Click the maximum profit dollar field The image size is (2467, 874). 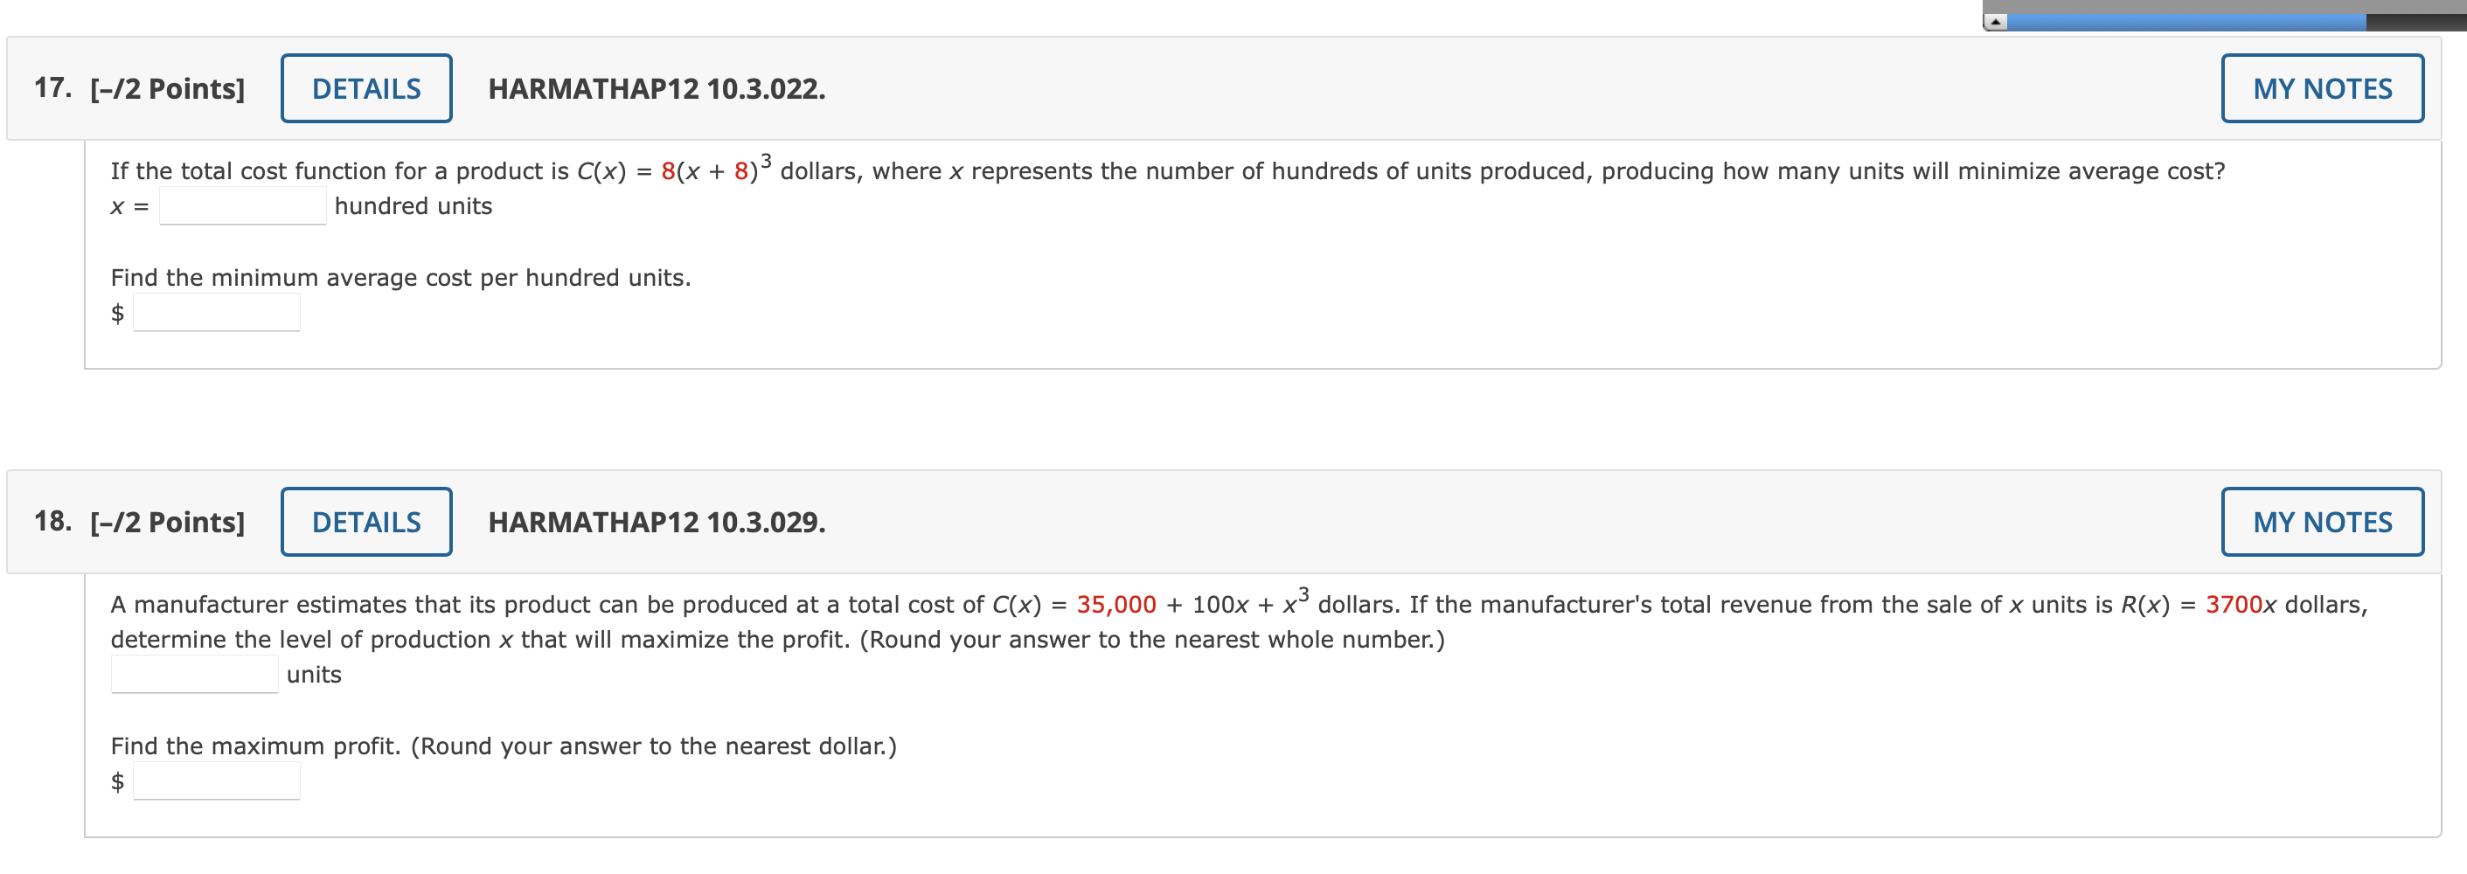[218, 781]
